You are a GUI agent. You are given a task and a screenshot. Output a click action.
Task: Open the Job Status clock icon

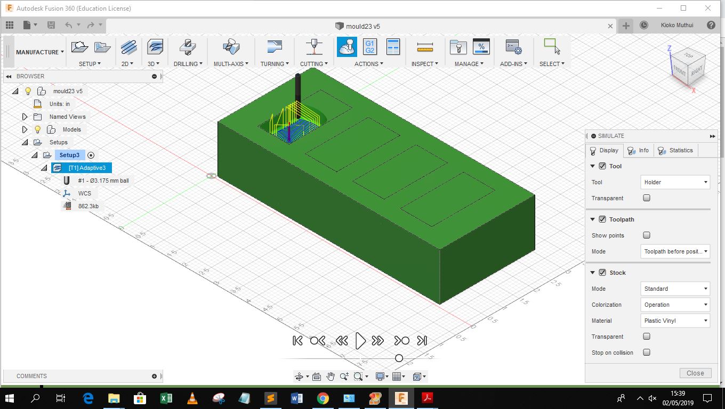(644, 25)
